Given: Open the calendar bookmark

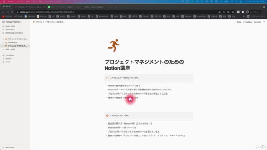Looking at the screenshot, I should [30, 16].
